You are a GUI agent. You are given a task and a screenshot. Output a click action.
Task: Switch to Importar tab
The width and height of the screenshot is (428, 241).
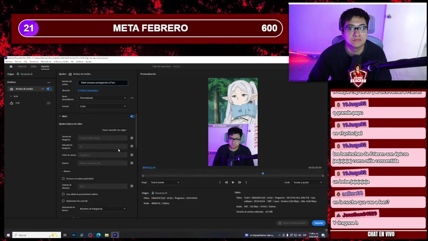pos(22,66)
